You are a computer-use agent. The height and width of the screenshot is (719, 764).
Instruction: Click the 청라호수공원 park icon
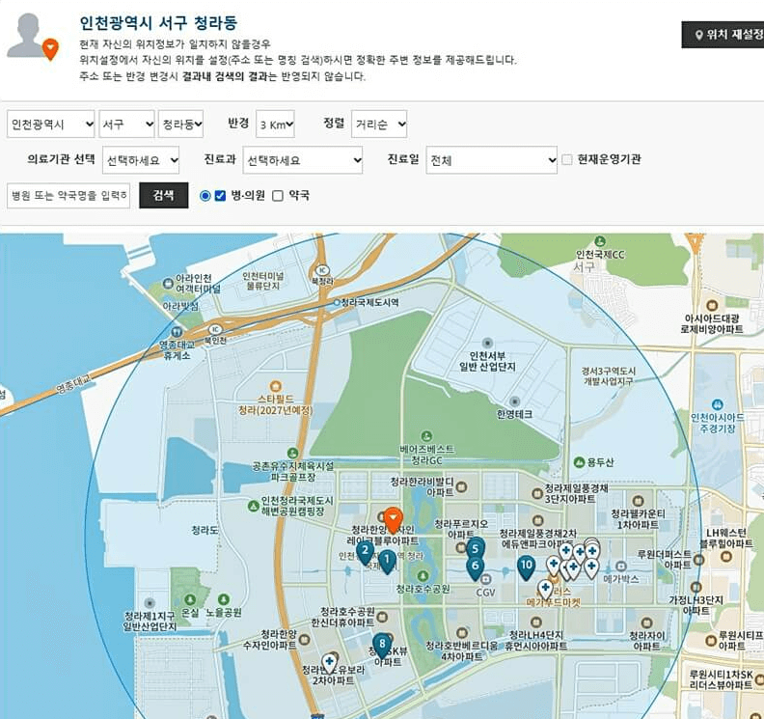coord(423,576)
